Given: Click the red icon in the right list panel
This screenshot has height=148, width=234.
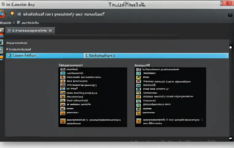Looking at the screenshot, I should [x=139, y=81].
